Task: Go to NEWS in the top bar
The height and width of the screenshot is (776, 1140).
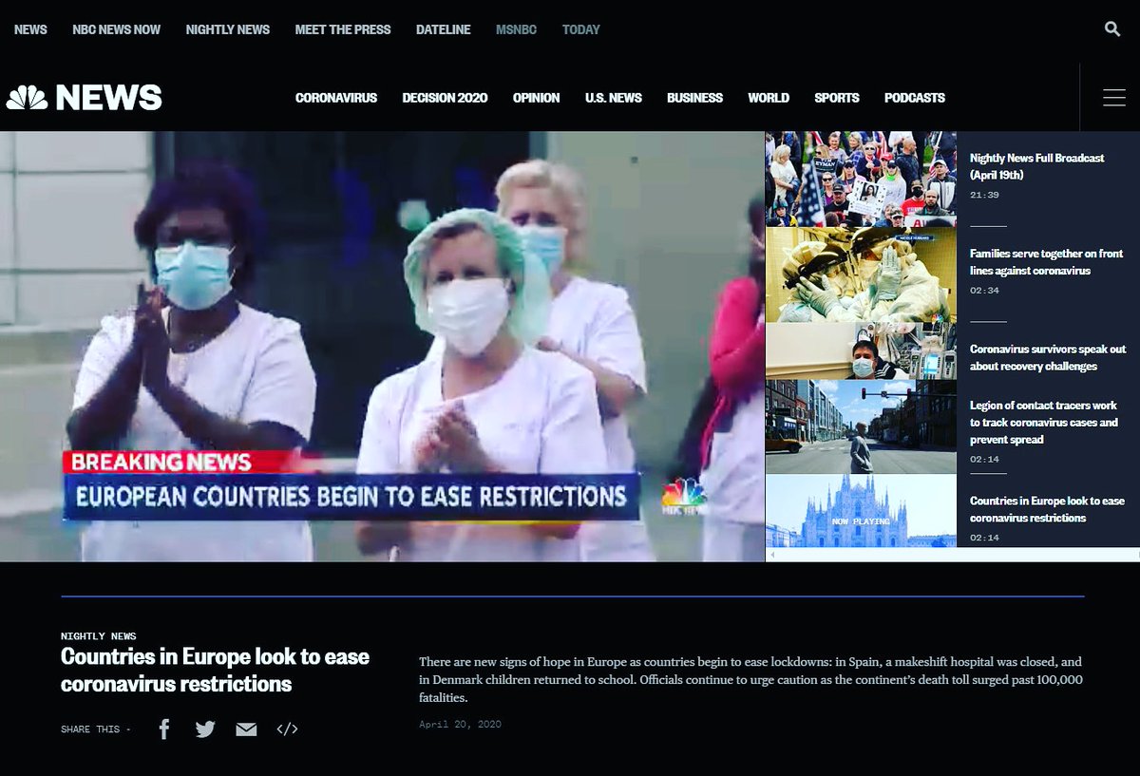Action: (30, 29)
